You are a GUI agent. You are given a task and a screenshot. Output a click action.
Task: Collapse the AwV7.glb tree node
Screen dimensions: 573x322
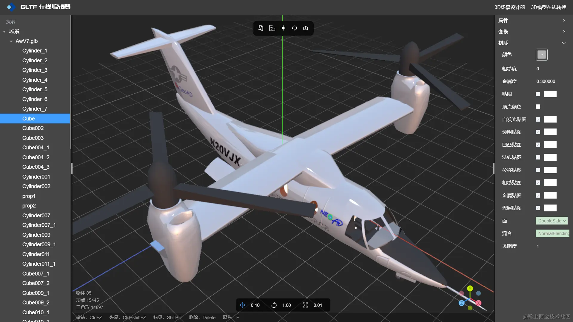point(11,41)
